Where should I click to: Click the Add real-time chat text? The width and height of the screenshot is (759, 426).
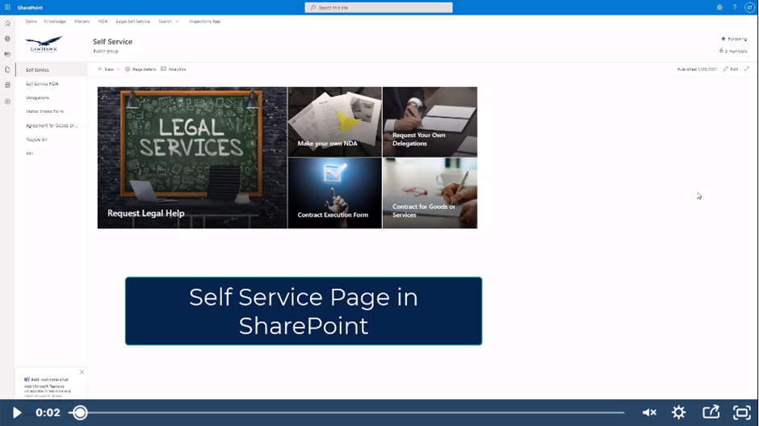click(49, 379)
